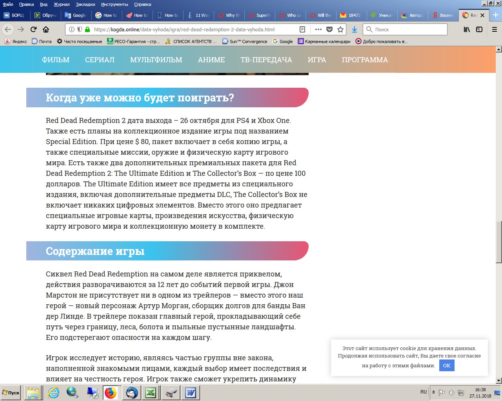The width and height of the screenshot is (502, 401).
Task: Toggle the sidebar view
Action: (479, 29)
